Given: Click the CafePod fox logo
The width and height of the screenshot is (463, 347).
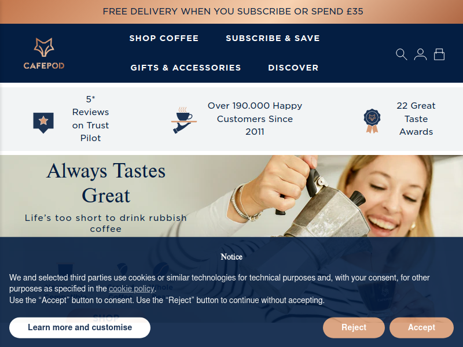Looking at the screenshot, I should coord(44,53).
